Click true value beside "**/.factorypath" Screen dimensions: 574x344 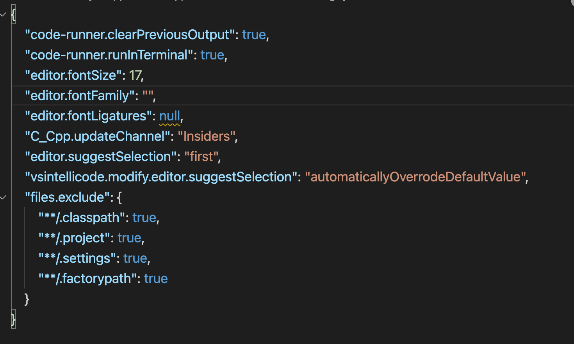pyautogui.click(x=156, y=279)
